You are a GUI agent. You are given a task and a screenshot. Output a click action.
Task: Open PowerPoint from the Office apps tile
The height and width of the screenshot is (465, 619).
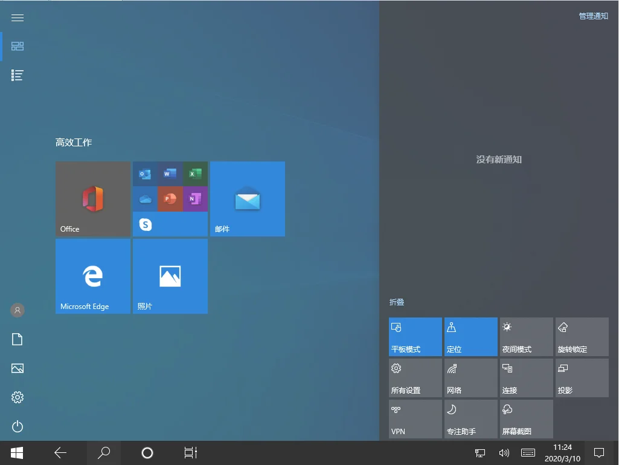[x=170, y=199]
